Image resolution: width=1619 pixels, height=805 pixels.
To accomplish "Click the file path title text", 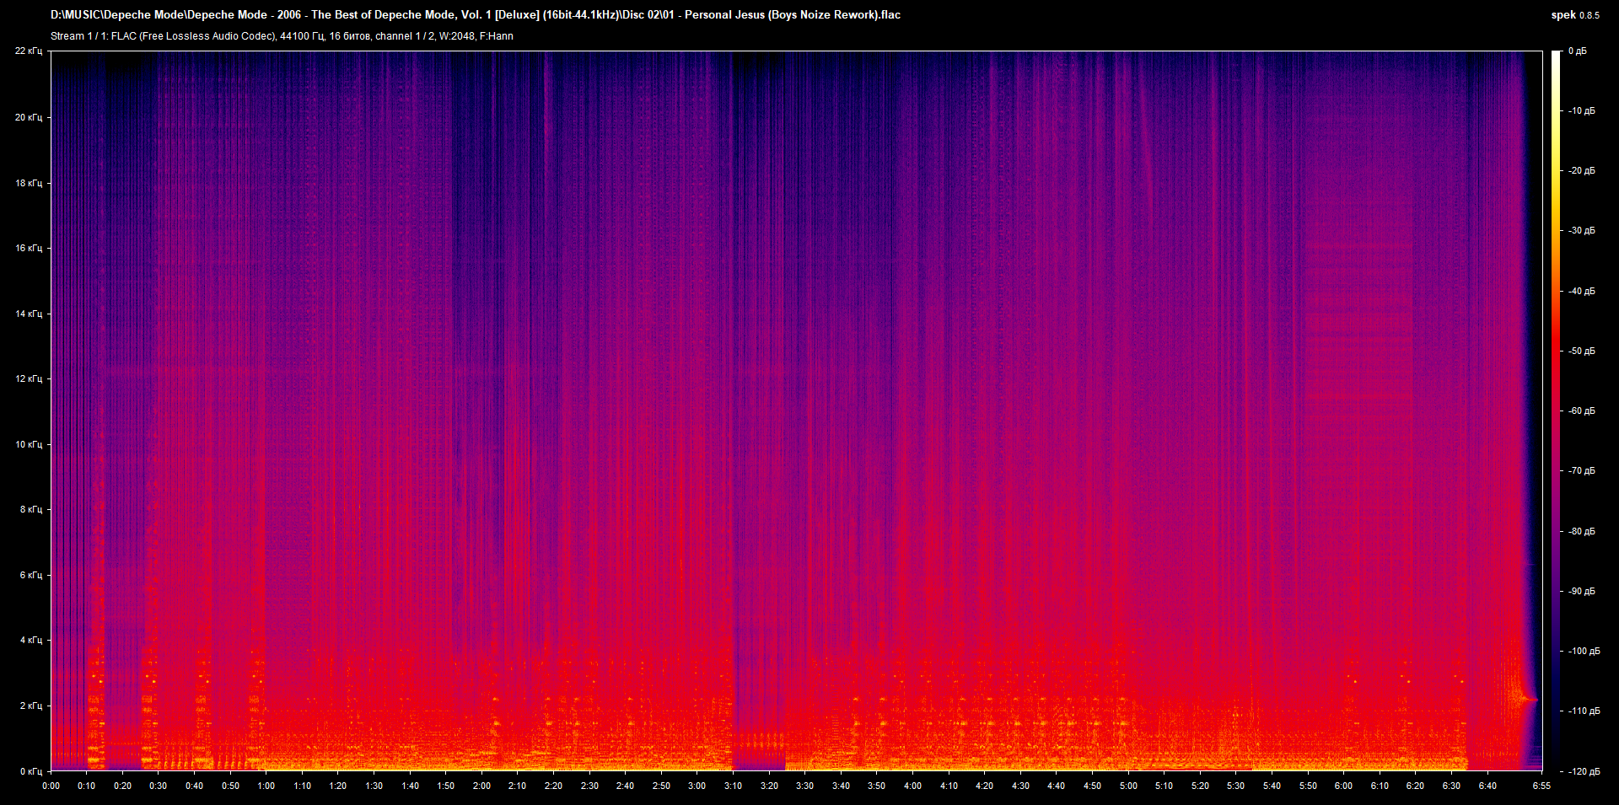I will pos(475,14).
